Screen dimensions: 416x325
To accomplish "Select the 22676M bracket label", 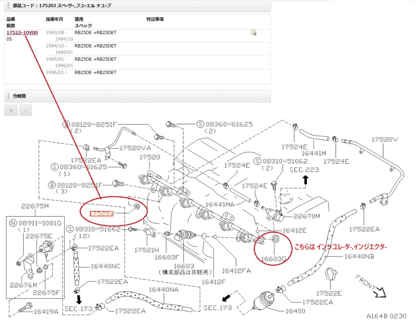I will (x=23, y=285).
